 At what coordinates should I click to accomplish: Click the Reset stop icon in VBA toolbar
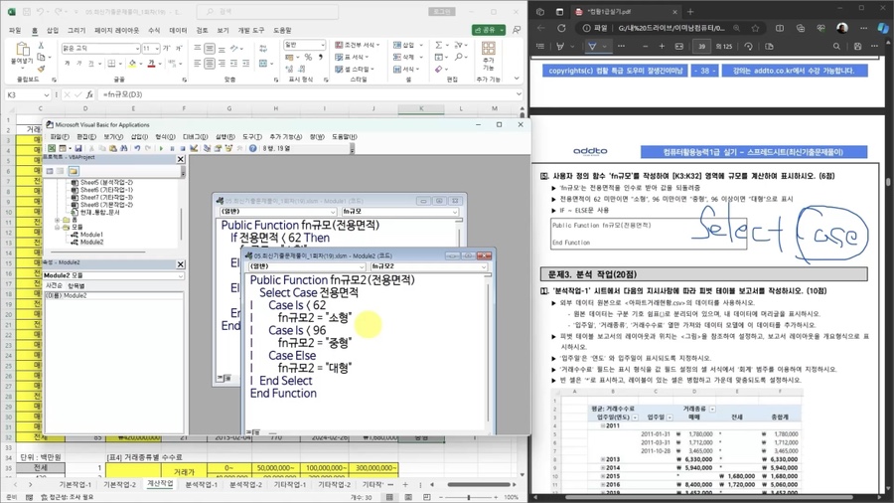[x=182, y=148]
